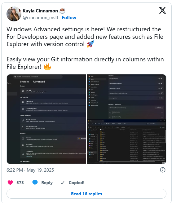The height and width of the screenshot is (203, 172).
Task: Expand the New dropdown in File Explorer image
Action: point(90,127)
